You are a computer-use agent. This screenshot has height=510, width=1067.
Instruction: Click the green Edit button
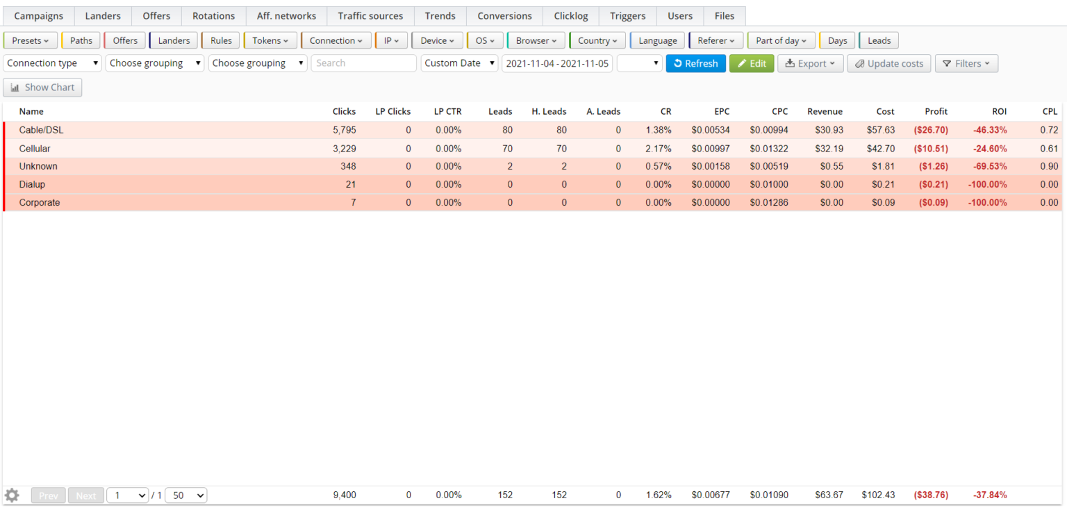[x=752, y=63]
